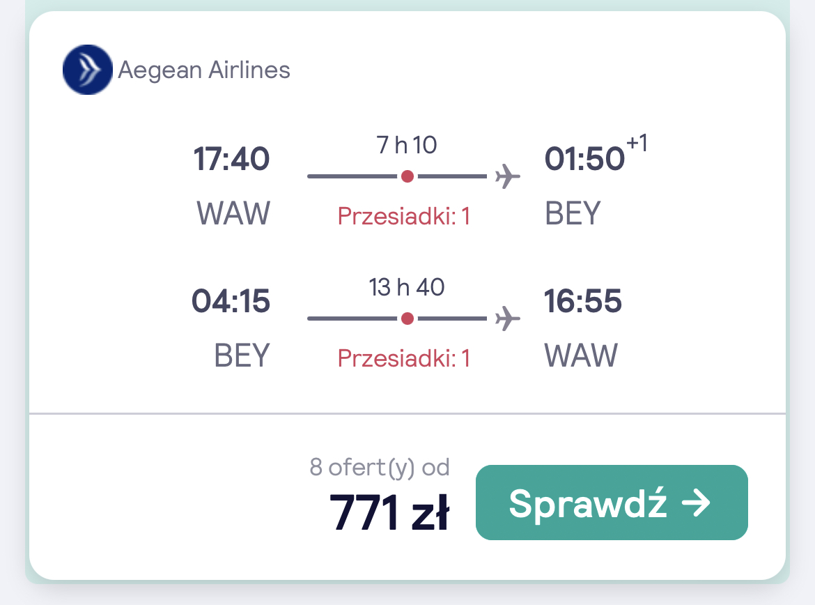Click outbound Przesiadki: 1 label

pos(404,216)
